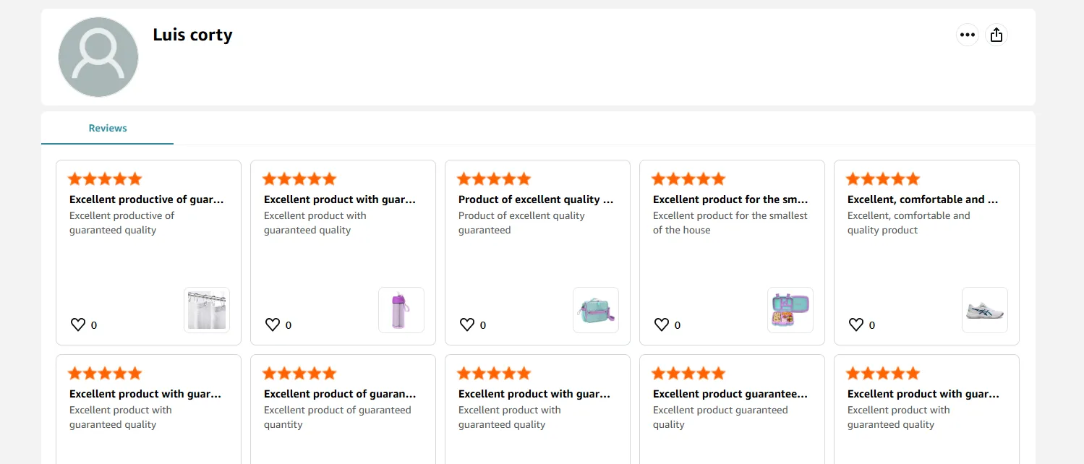This screenshot has height=464, width=1084.
Task: Like the shower curtain review
Action: click(78, 325)
